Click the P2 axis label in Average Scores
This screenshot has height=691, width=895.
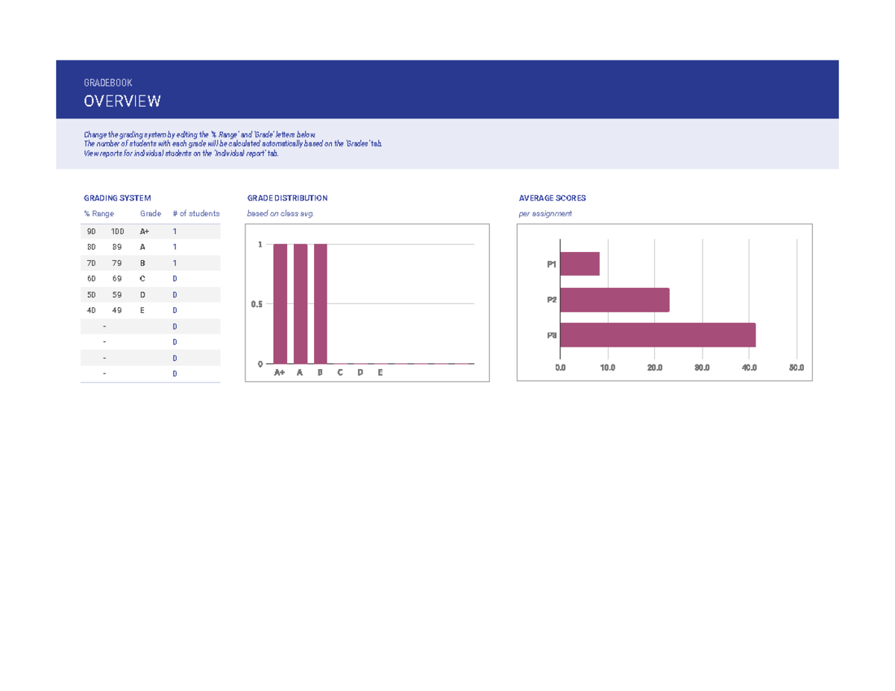coord(552,300)
